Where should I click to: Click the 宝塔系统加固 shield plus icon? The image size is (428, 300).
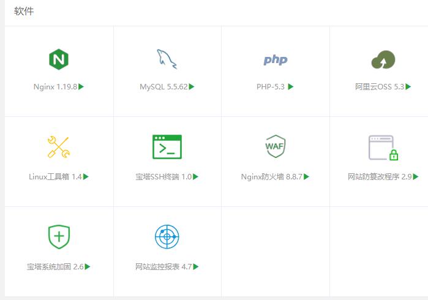pyautogui.click(x=59, y=237)
